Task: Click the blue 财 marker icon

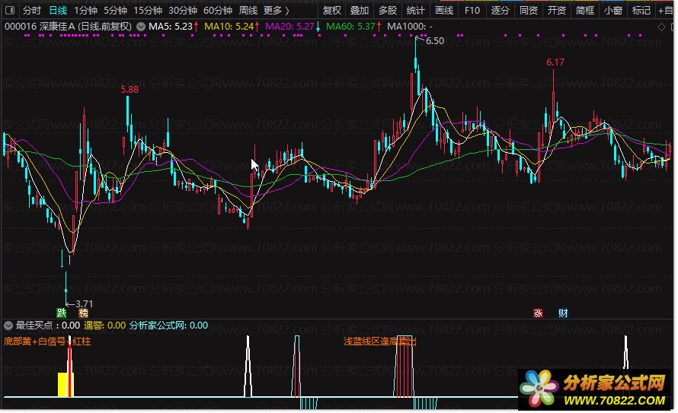Action: click(x=562, y=313)
